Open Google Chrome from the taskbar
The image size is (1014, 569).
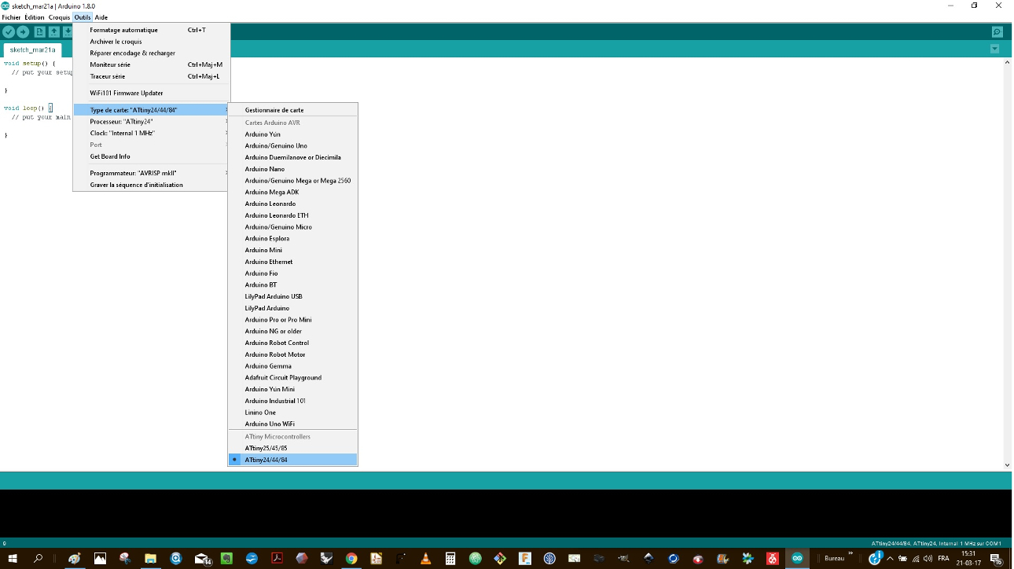pos(351,558)
